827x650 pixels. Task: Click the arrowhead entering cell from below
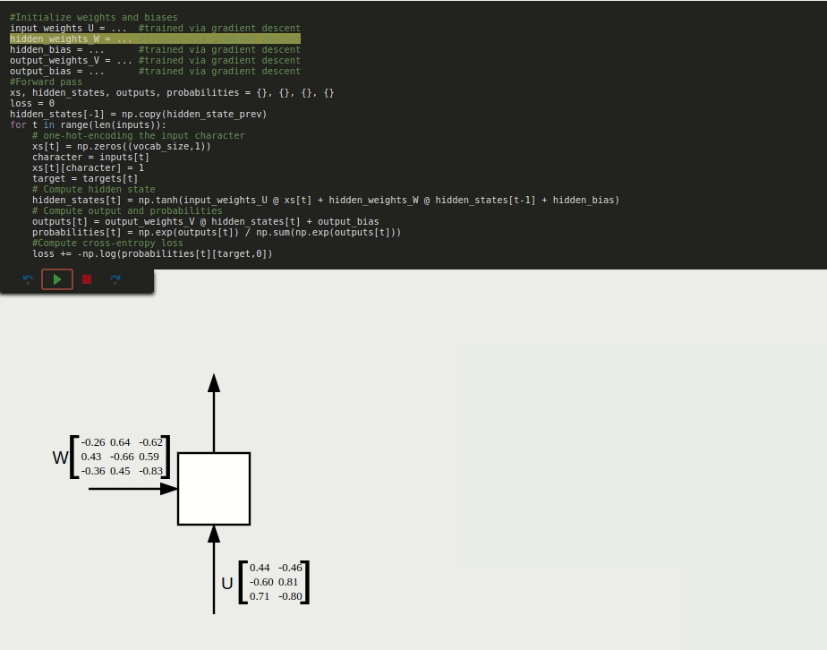click(x=214, y=535)
